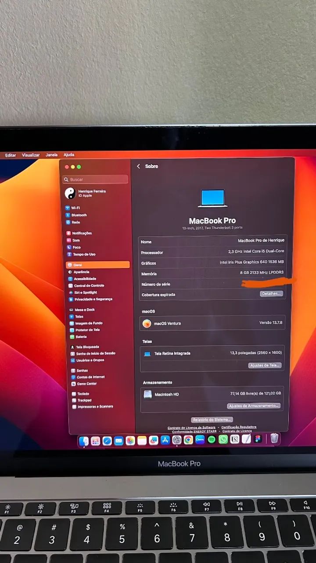Open Finder from the Dock
Image resolution: width=316 pixels, height=563 pixels.
pos(84,440)
